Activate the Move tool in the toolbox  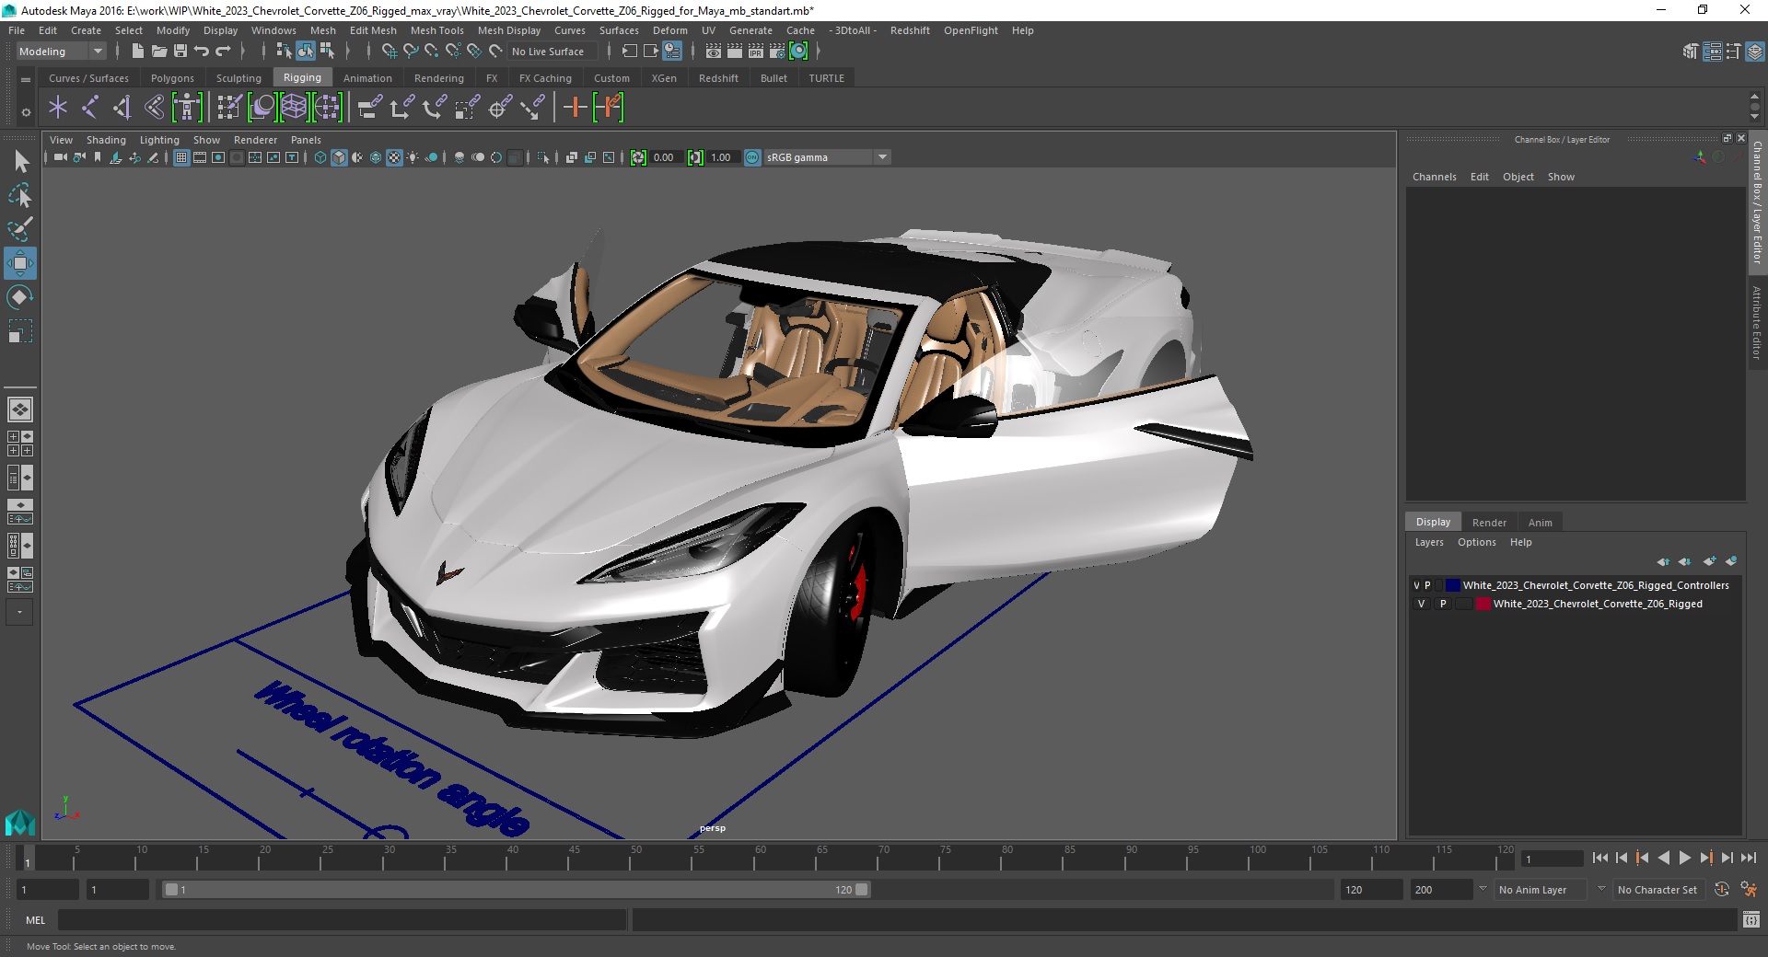pos(20,263)
